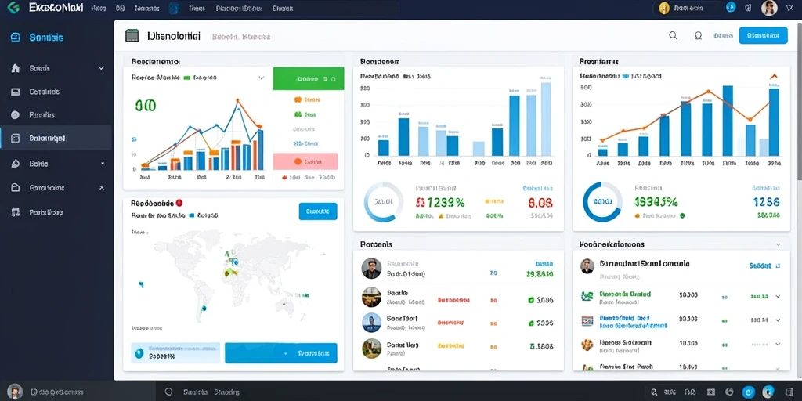This screenshot has height=401, width=802.
Task: Select the water drop icon in sidebar
Action: coord(16,164)
